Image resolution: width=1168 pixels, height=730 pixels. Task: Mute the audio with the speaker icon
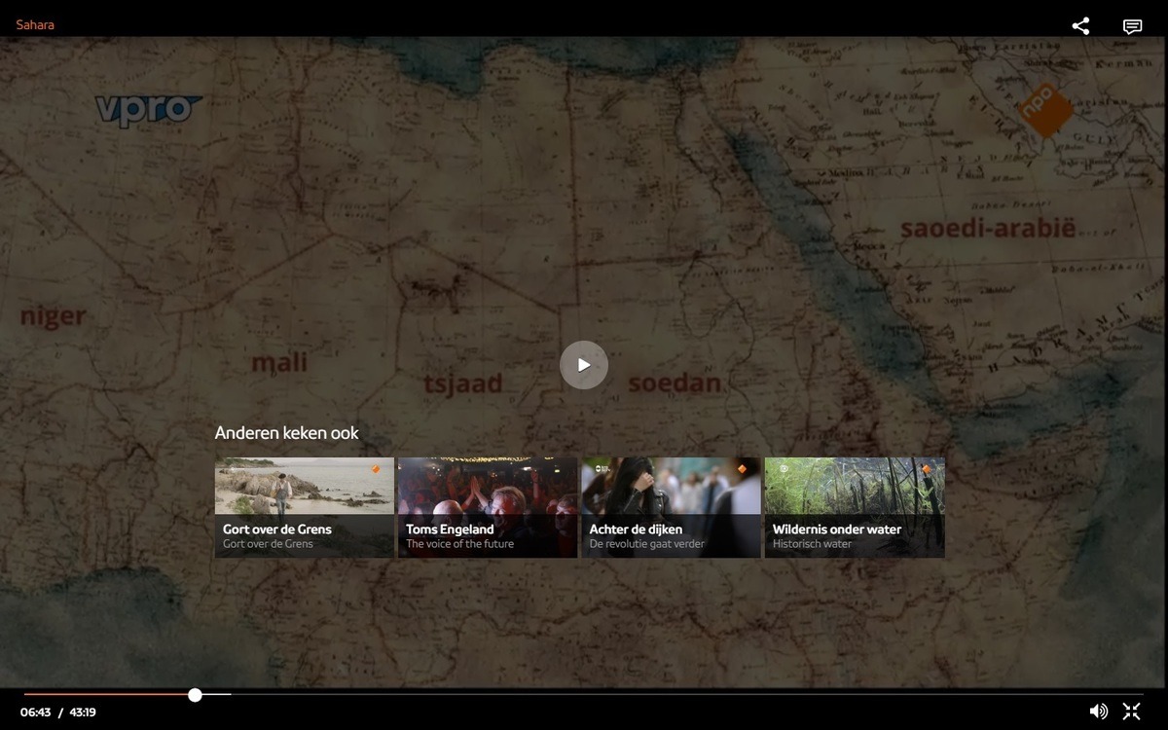click(1098, 712)
